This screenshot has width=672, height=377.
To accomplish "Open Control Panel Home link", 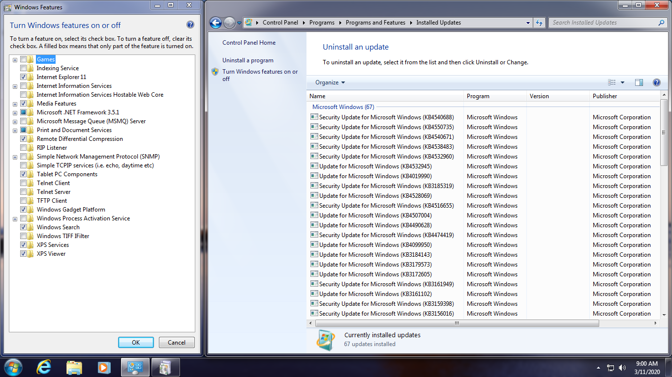I will tap(249, 43).
